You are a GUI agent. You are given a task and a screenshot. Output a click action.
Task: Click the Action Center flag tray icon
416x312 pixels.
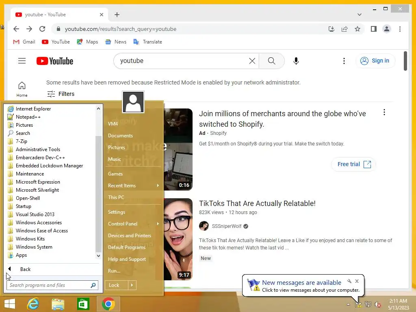click(x=358, y=304)
